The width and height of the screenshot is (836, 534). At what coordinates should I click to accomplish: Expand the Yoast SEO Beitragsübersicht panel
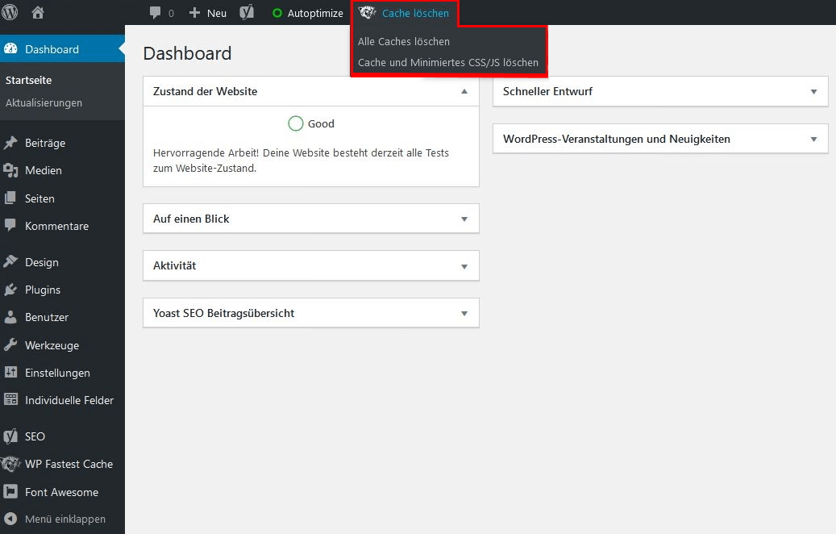pos(464,313)
